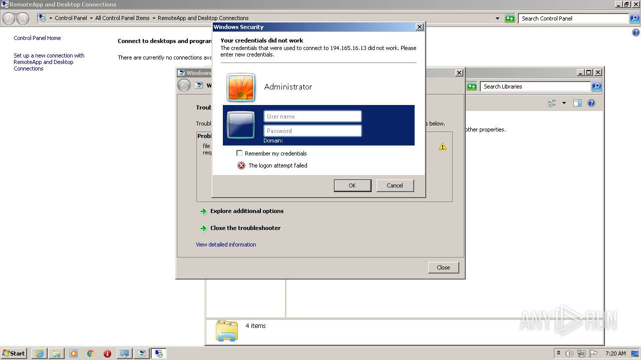Click Control Panel forward navigation arrow
Viewport: 641px width, 360px height.
click(23, 18)
